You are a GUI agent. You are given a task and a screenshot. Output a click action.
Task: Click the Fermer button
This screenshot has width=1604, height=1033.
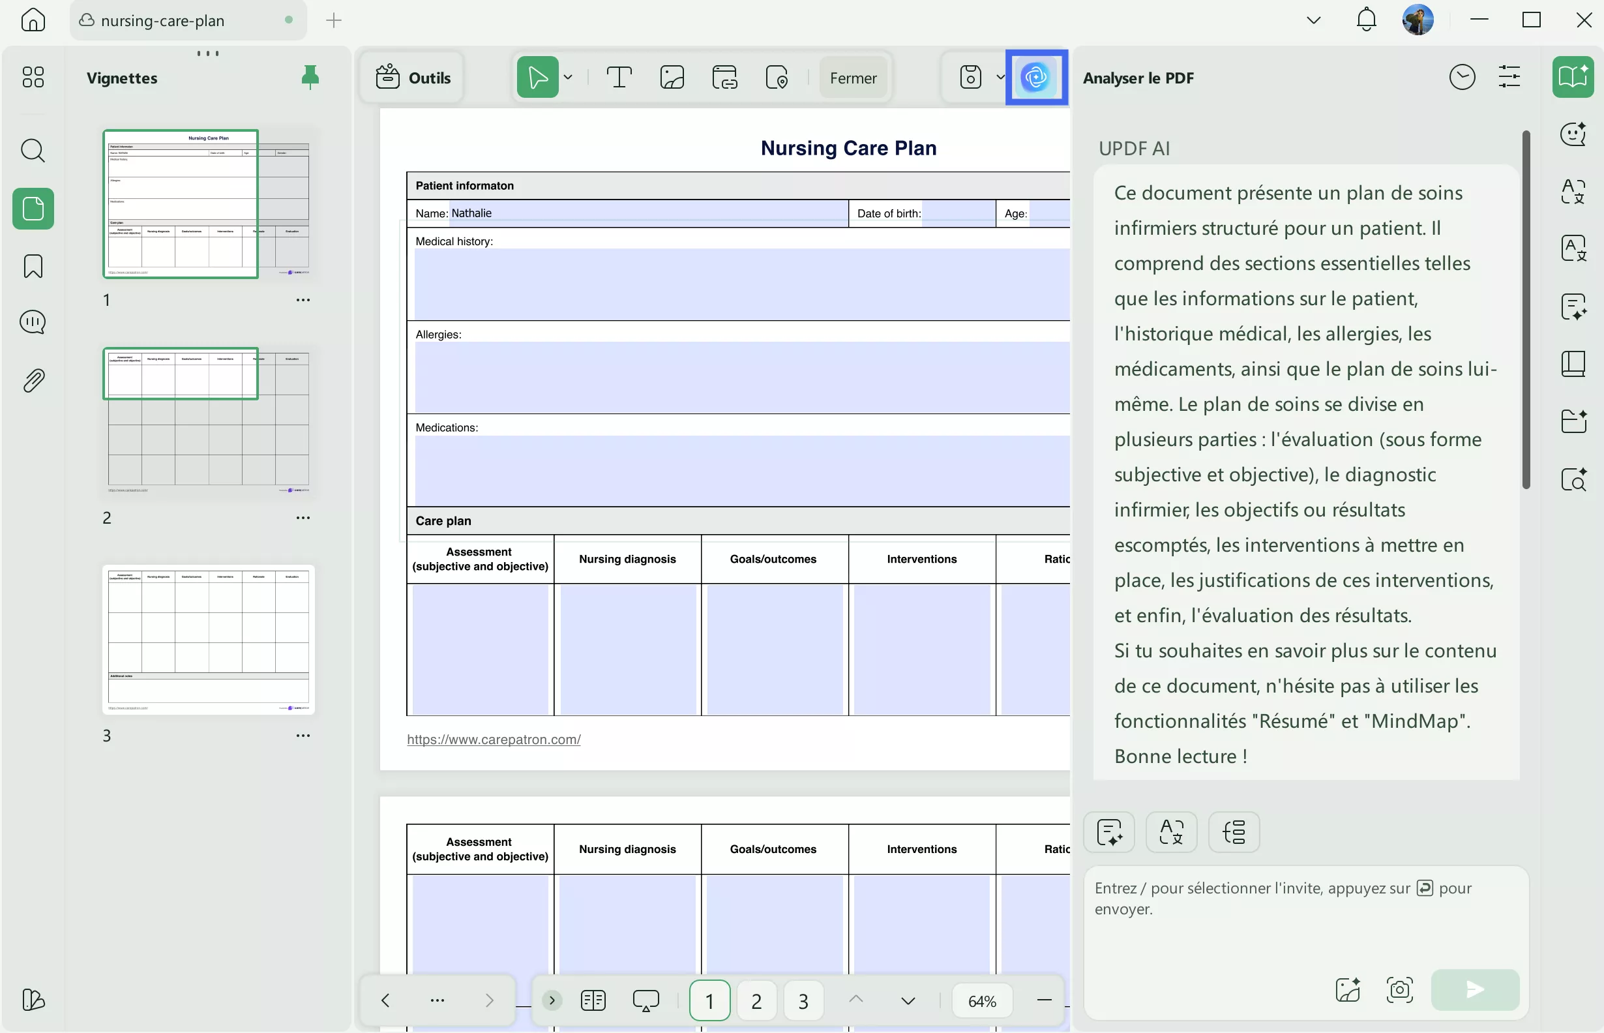pos(853,78)
